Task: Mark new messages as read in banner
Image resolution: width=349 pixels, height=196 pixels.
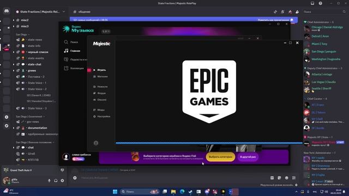Action: point(275,20)
